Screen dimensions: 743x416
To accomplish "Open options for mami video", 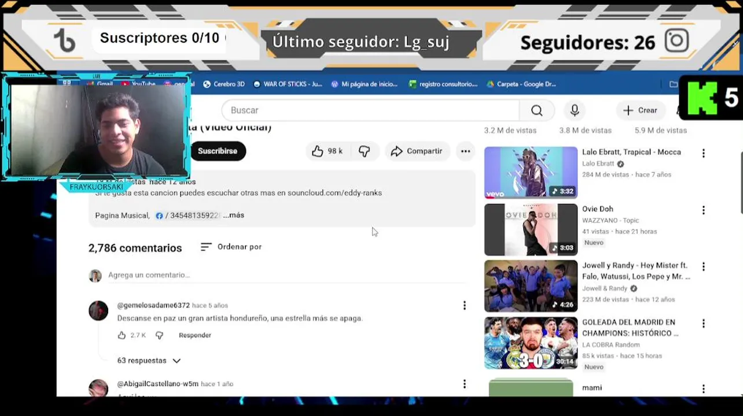I will point(704,389).
